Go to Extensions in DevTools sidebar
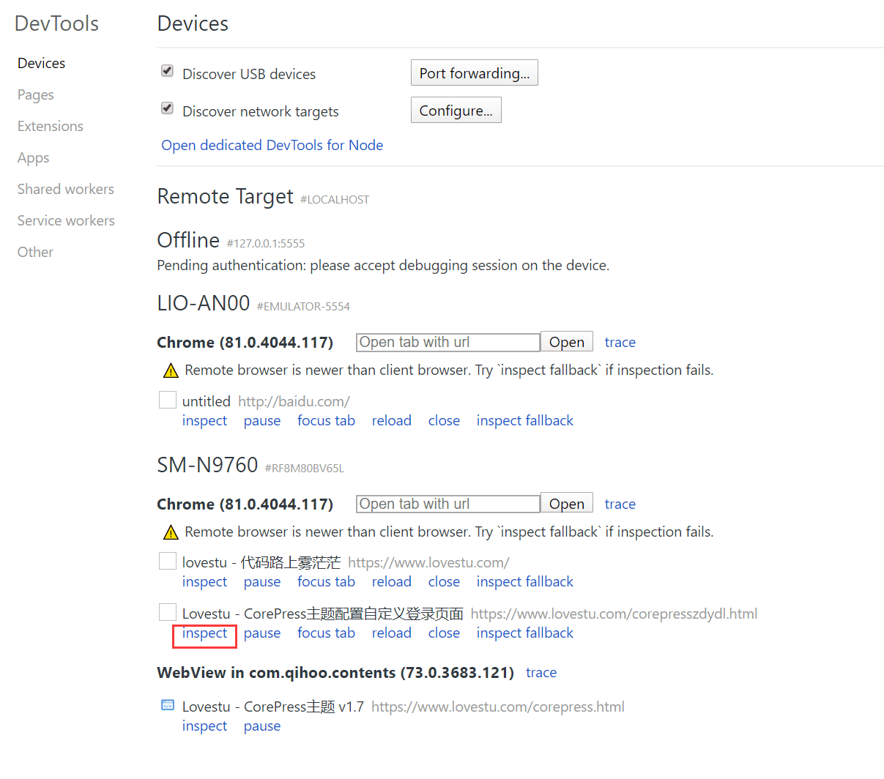 pos(51,127)
